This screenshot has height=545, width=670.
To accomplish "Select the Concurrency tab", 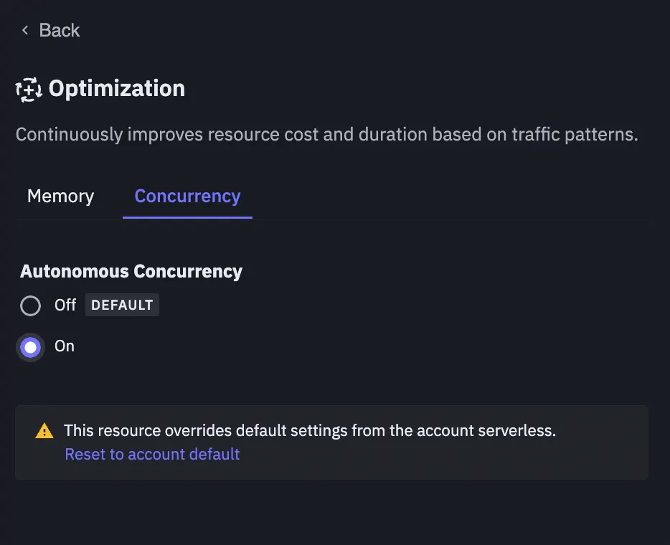I will tap(187, 196).
